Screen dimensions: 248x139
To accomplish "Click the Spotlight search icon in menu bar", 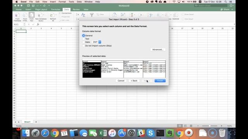I will (x=226, y=2).
